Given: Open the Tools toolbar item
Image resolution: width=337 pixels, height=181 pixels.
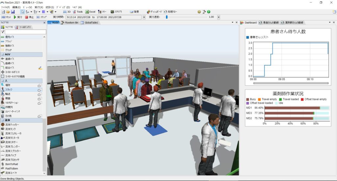Looking at the screenshot, I should pyautogui.click(x=78, y=12).
